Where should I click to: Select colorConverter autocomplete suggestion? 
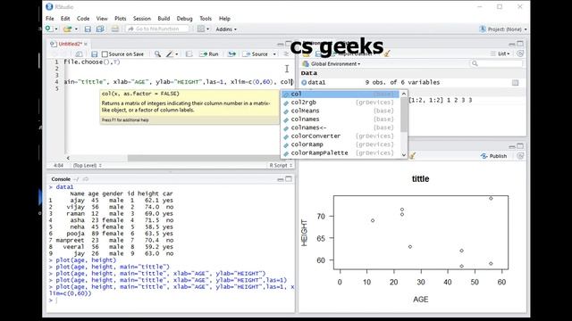[340, 136]
